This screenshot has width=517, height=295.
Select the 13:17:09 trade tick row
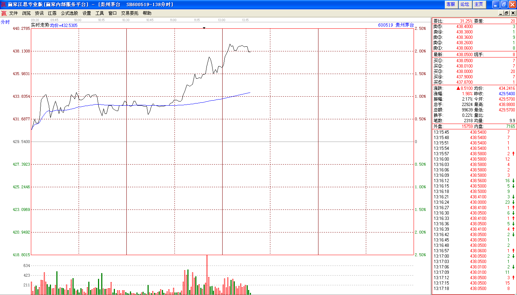[474, 272]
